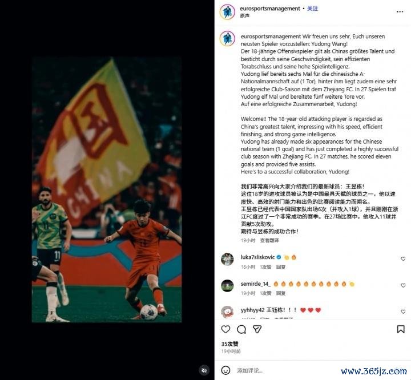Like semirde_14_'s comment heart
The width and height of the screenshot is (411, 380).
tap(403, 285)
